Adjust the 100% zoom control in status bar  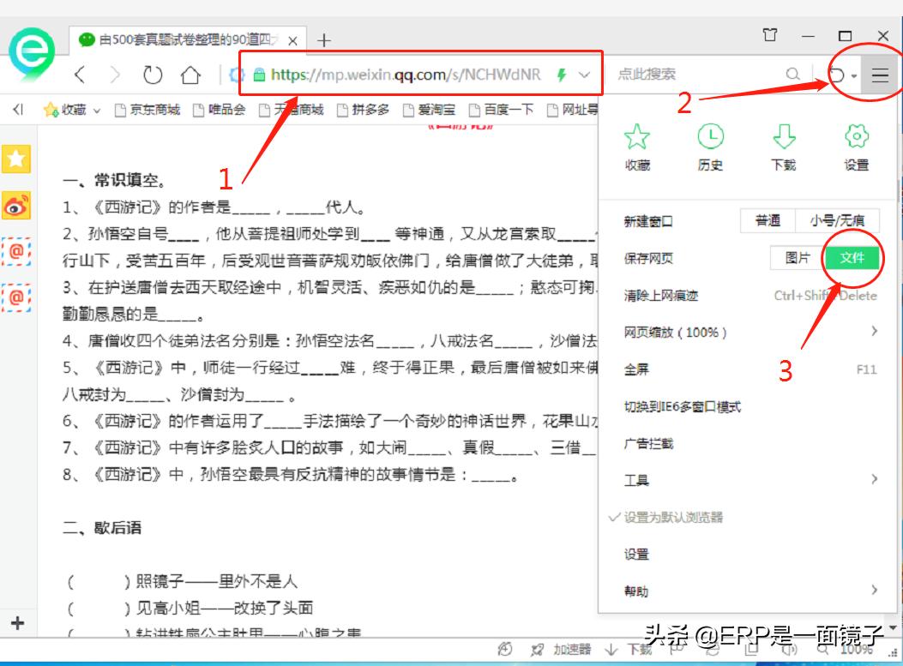(x=858, y=651)
